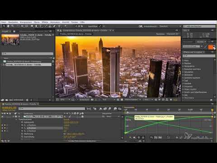Screen dimensions: 217x163
Task: Click the orange color swatch
Action: tap(211, 47)
